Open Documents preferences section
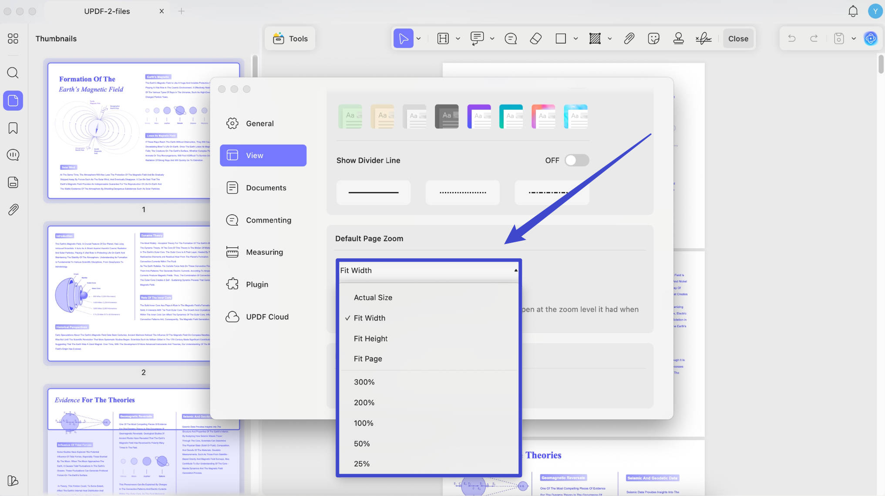 tap(263, 188)
